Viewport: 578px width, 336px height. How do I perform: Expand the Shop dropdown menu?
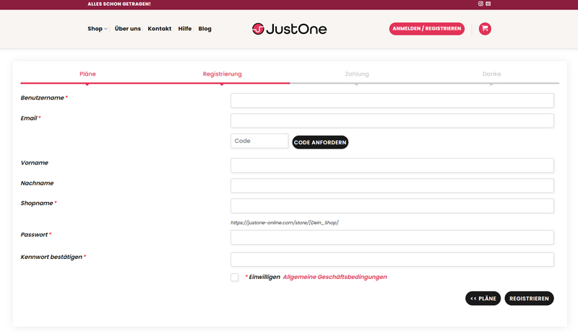(x=98, y=29)
